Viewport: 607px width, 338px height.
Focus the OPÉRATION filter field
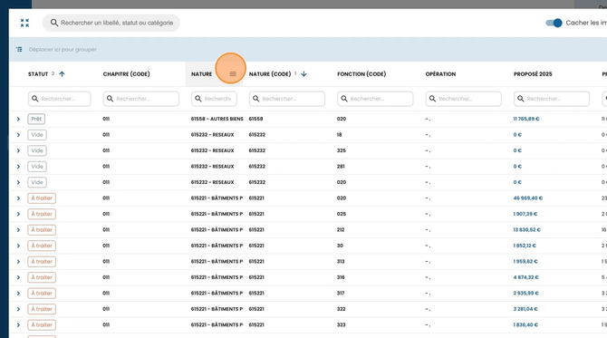pyautogui.click(x=463, y=99)
